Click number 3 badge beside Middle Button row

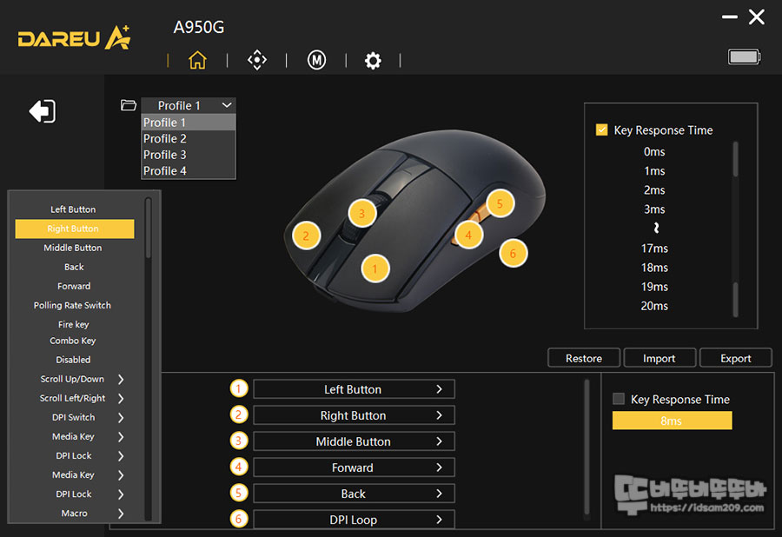(239, 441)
